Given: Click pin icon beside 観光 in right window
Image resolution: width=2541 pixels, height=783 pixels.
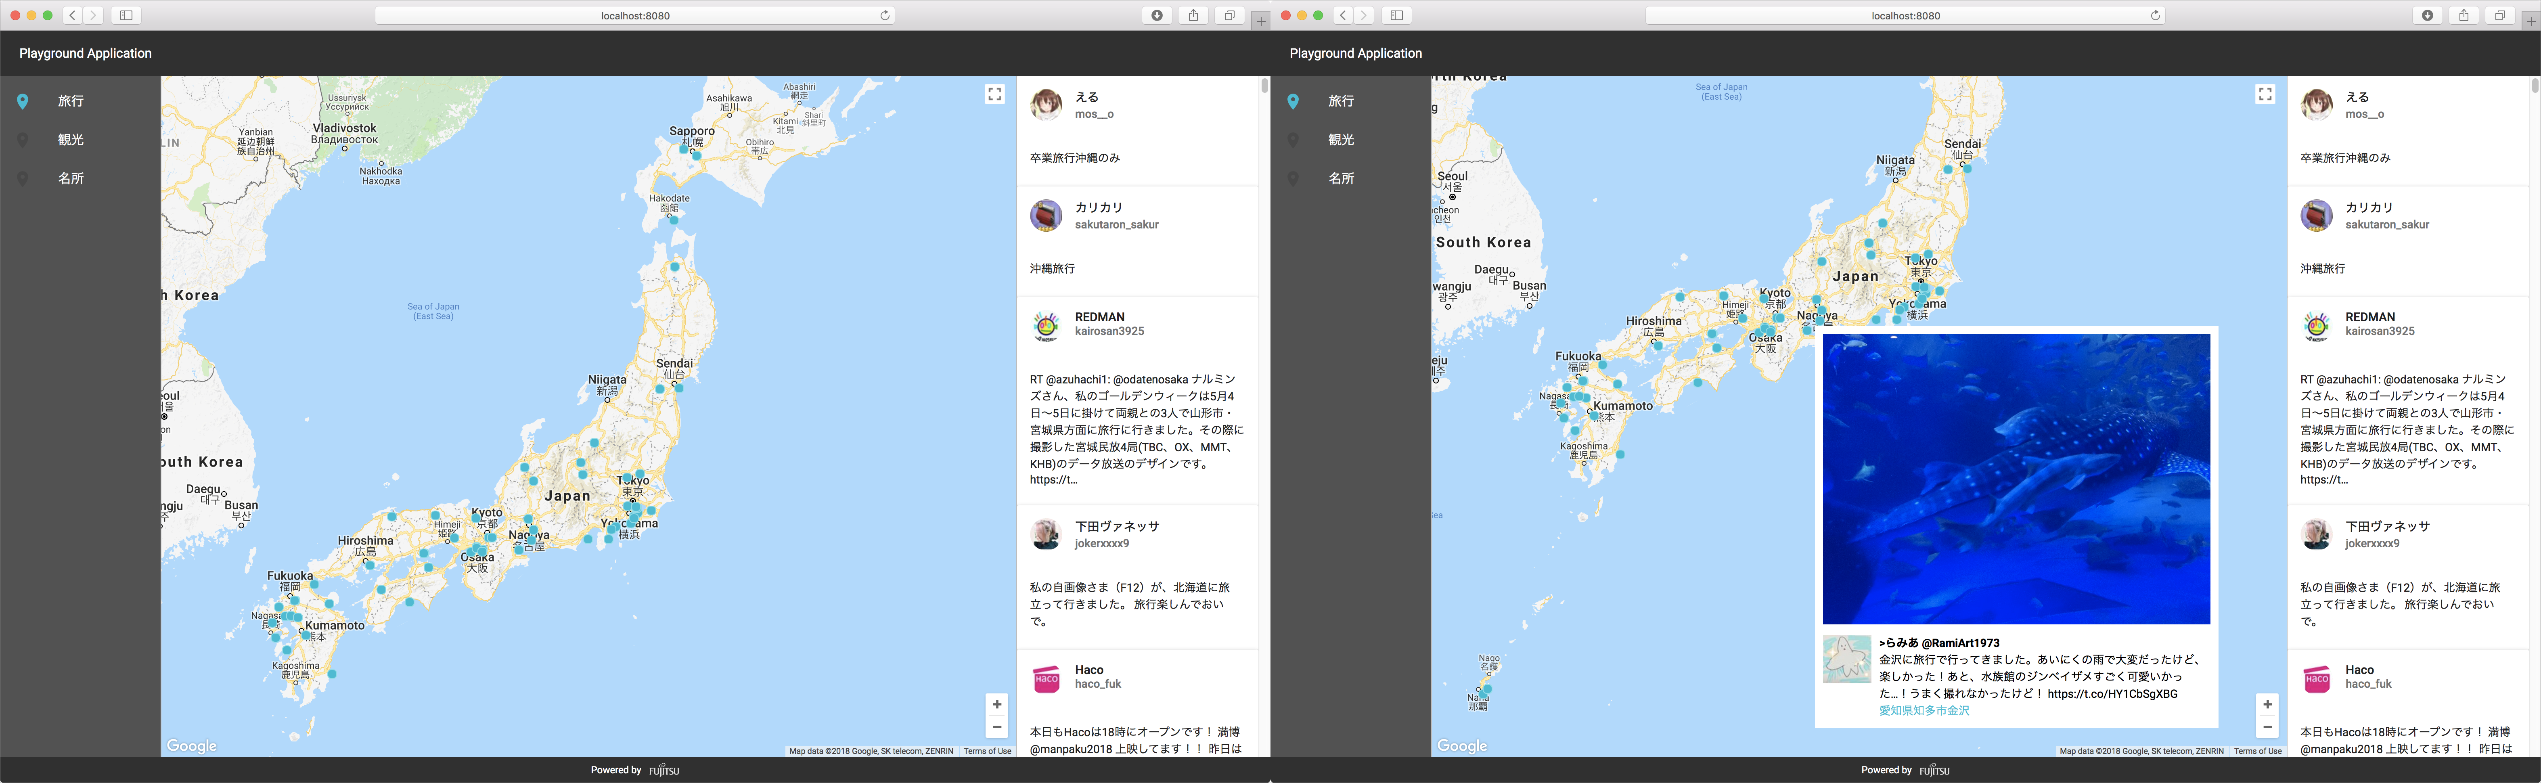Looking at the screenshot, I should click(x=1293, y=140).
